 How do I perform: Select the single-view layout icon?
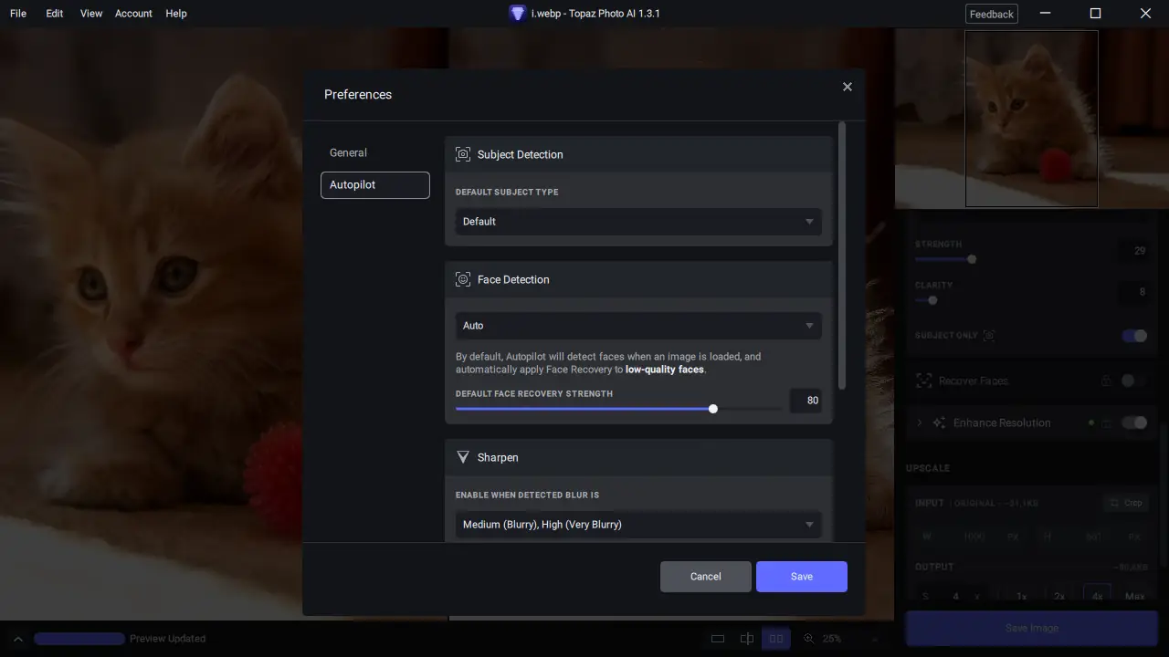718,639
